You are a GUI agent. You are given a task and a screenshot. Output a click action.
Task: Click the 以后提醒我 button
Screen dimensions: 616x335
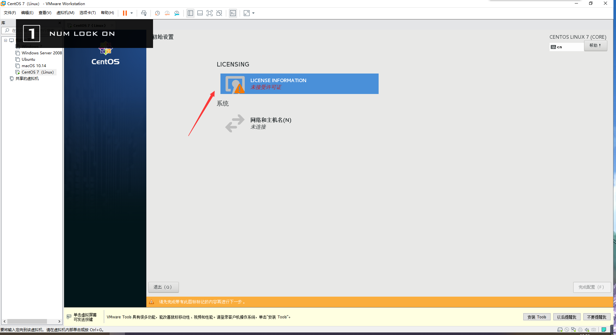coord(566,317)
